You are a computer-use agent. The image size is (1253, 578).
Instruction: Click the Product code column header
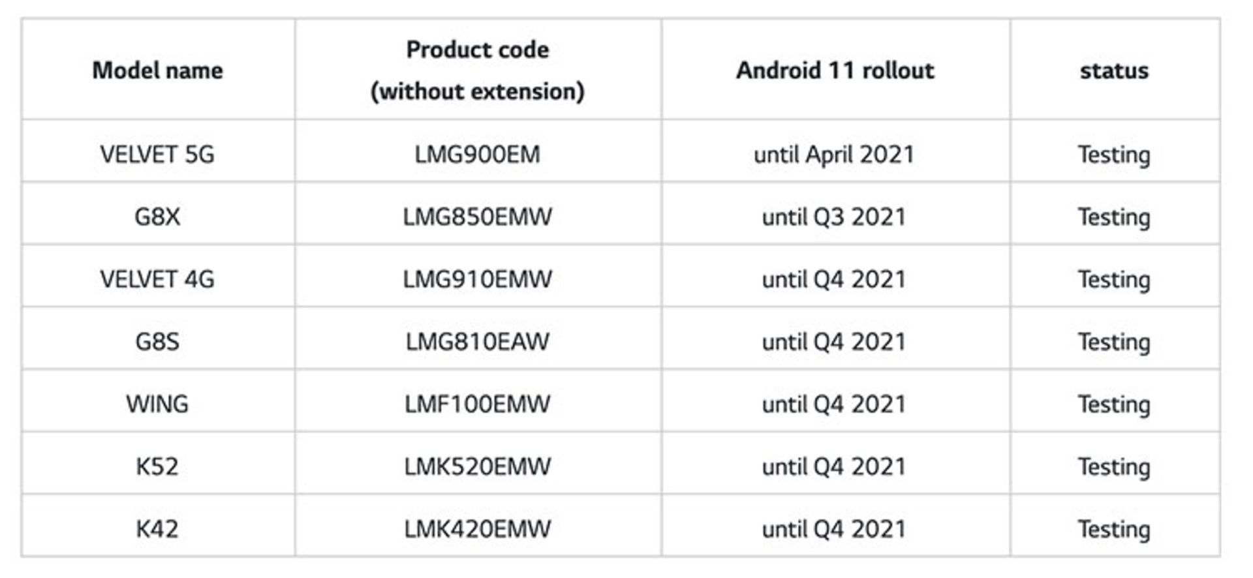(477, 70)
